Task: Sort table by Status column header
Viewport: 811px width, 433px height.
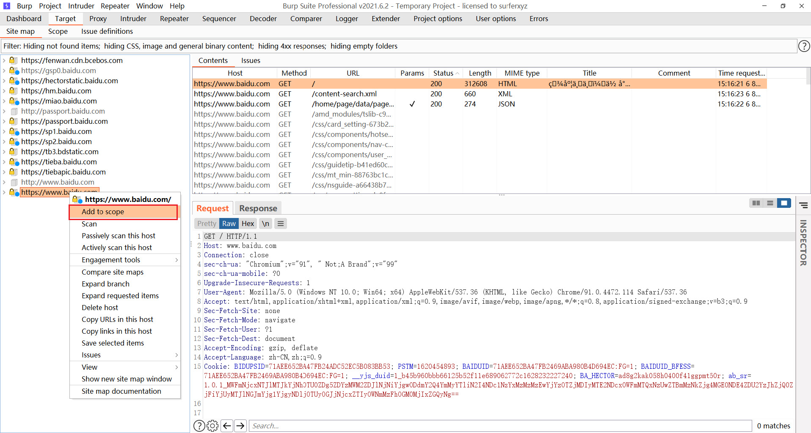Action: pos(446,73)
